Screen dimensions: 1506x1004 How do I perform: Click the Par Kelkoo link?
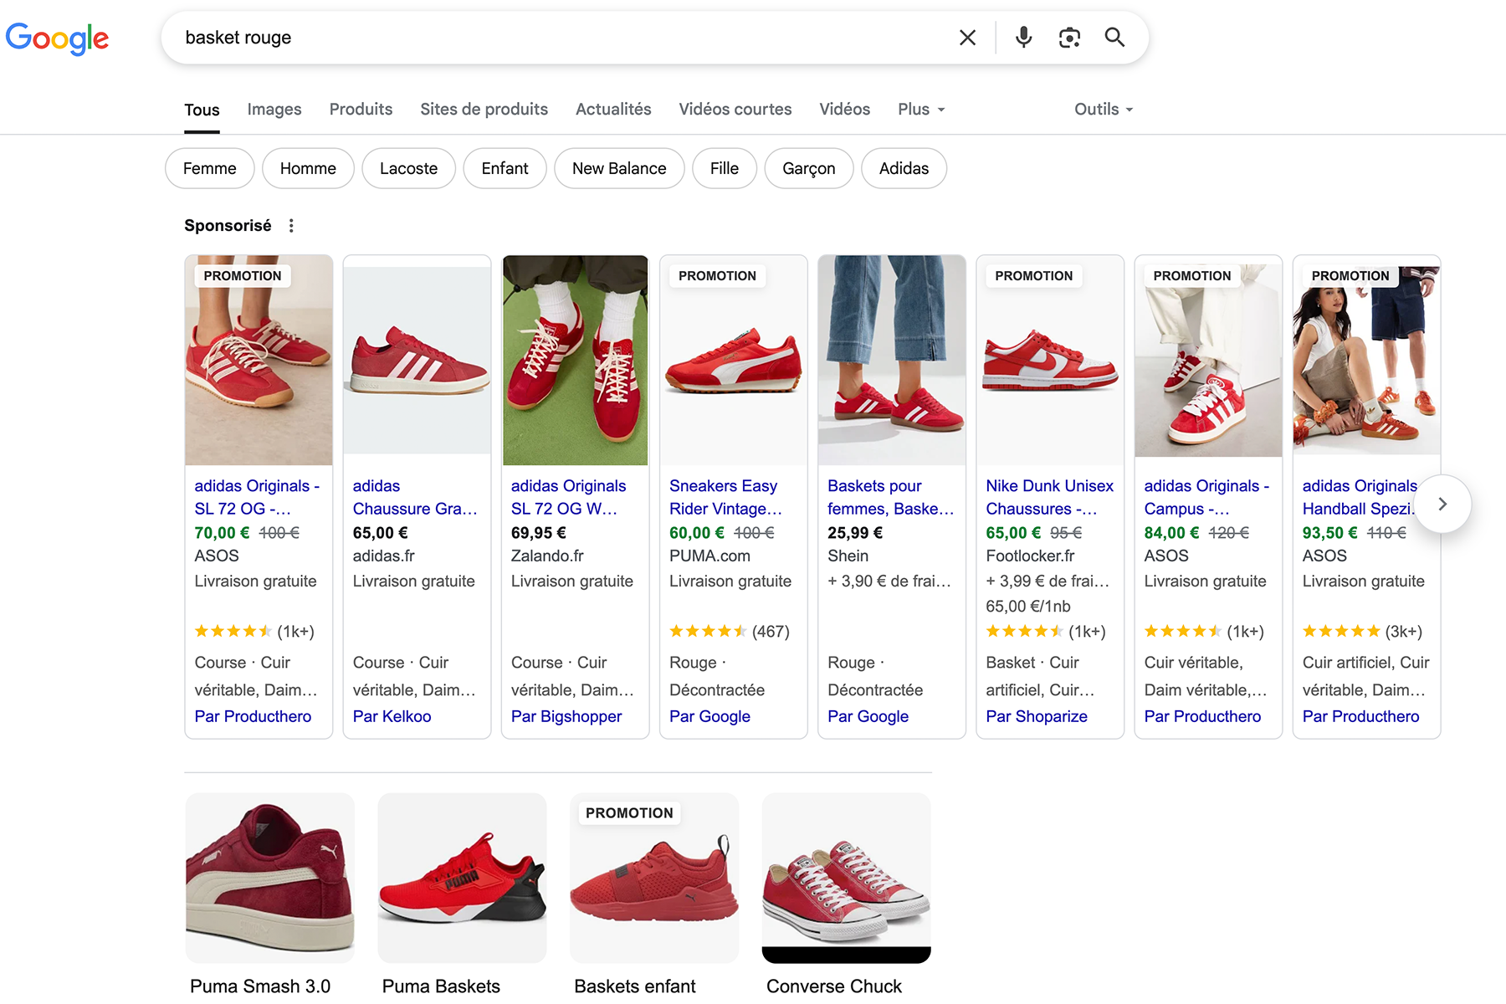[392, 716]
